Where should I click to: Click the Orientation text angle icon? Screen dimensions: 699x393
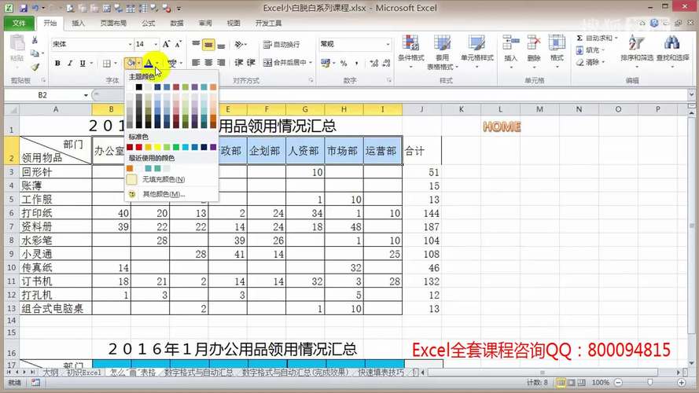[239, 44]
